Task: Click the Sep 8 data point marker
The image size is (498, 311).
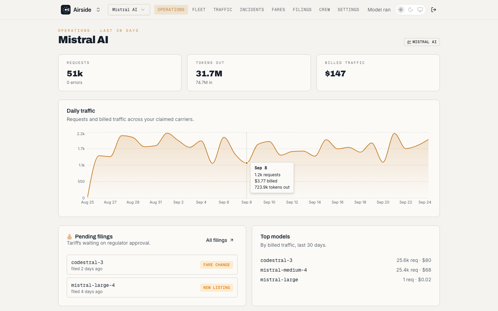Action: point(247,163)
